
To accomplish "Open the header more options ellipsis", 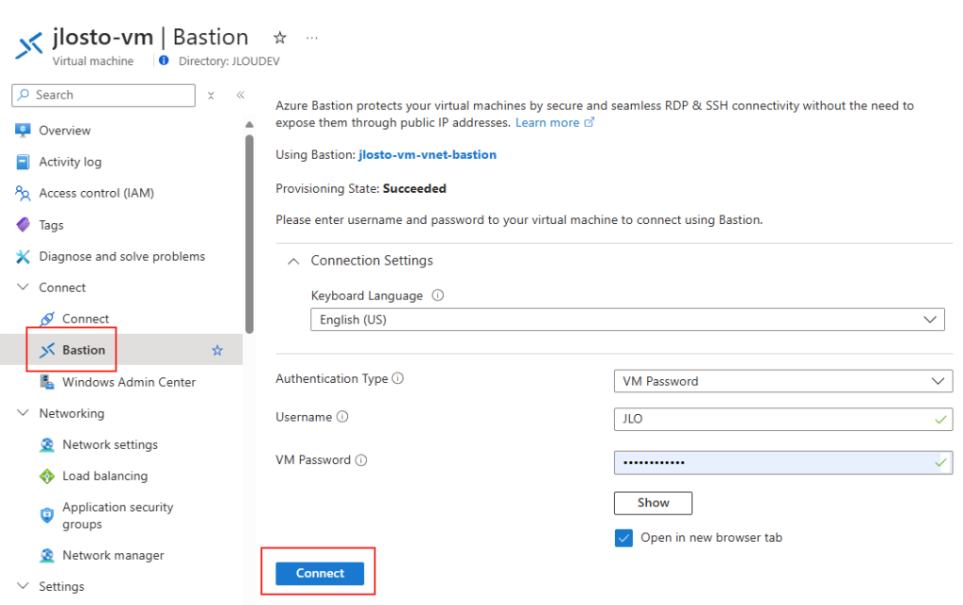I will coord(312,38).
